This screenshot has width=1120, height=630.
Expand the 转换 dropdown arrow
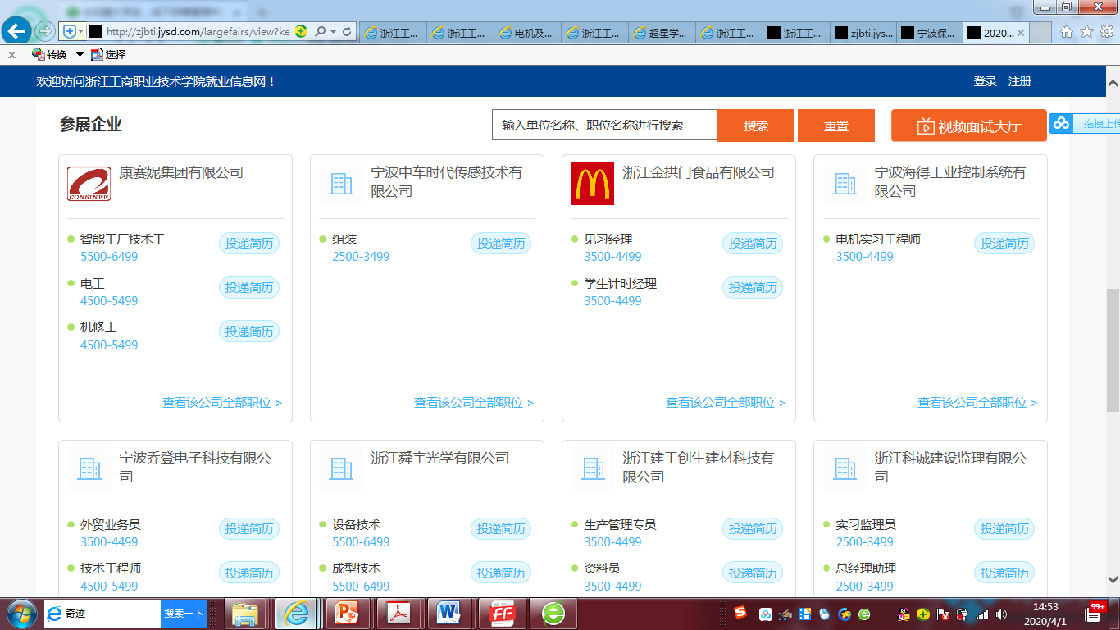point(80,54)
